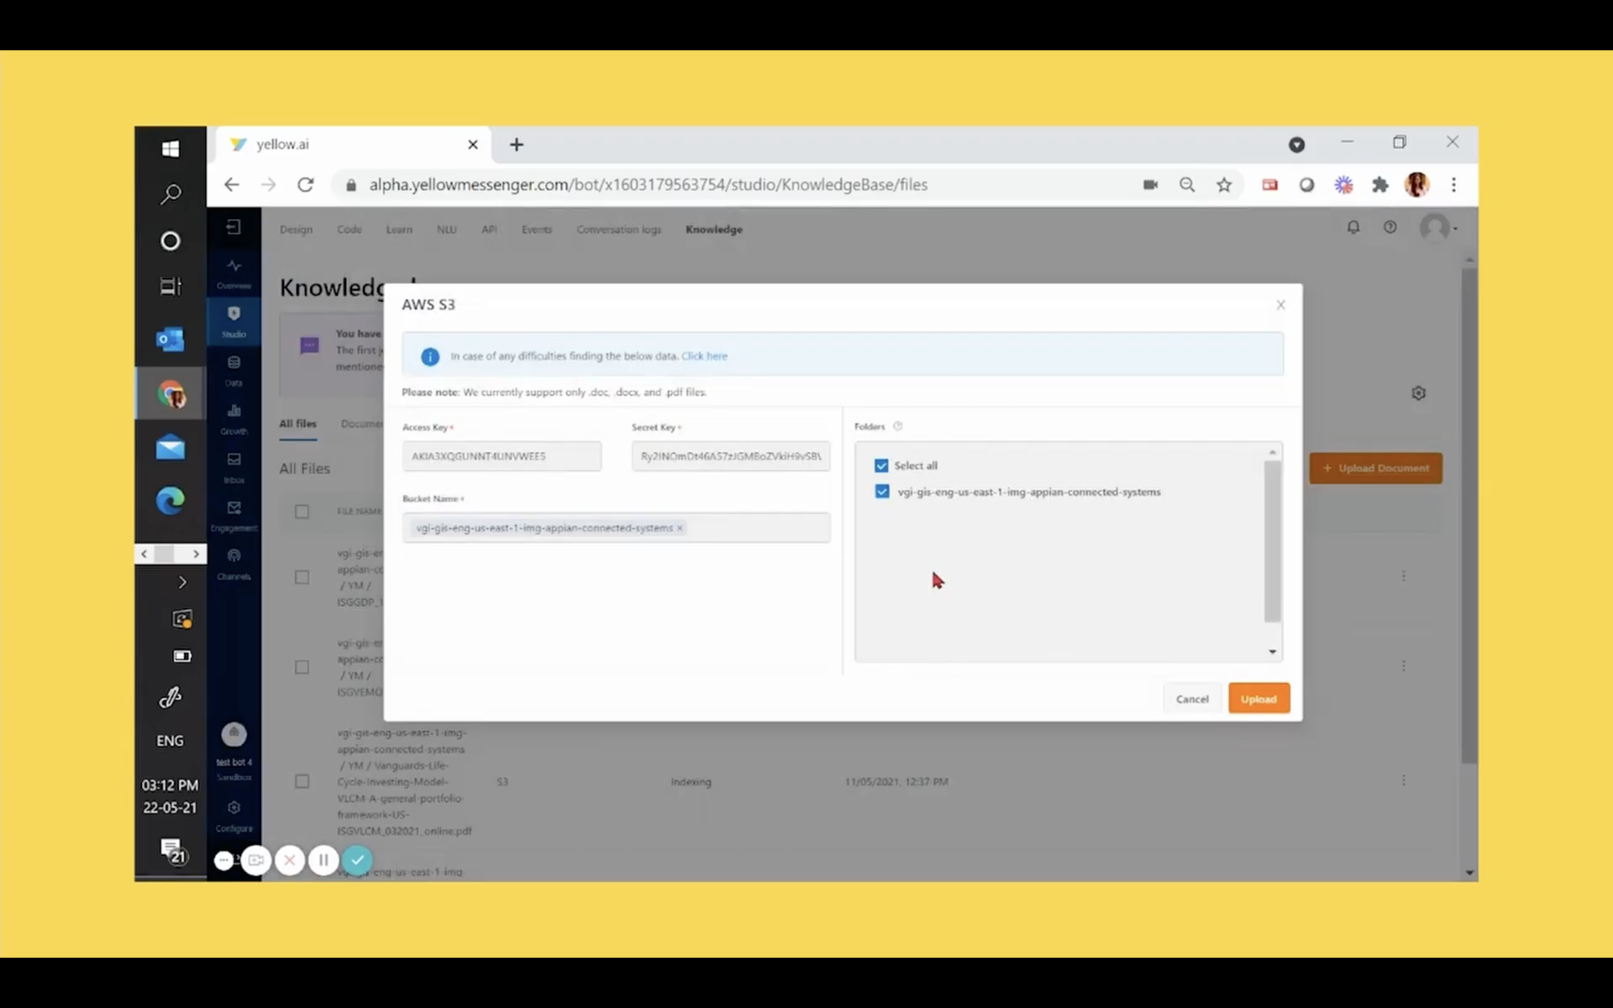Viewport: 1613px width, 1008px height.
Task: Open more options for the Indexing file row
Action: pyautogui.click(x=1404, y=780)
